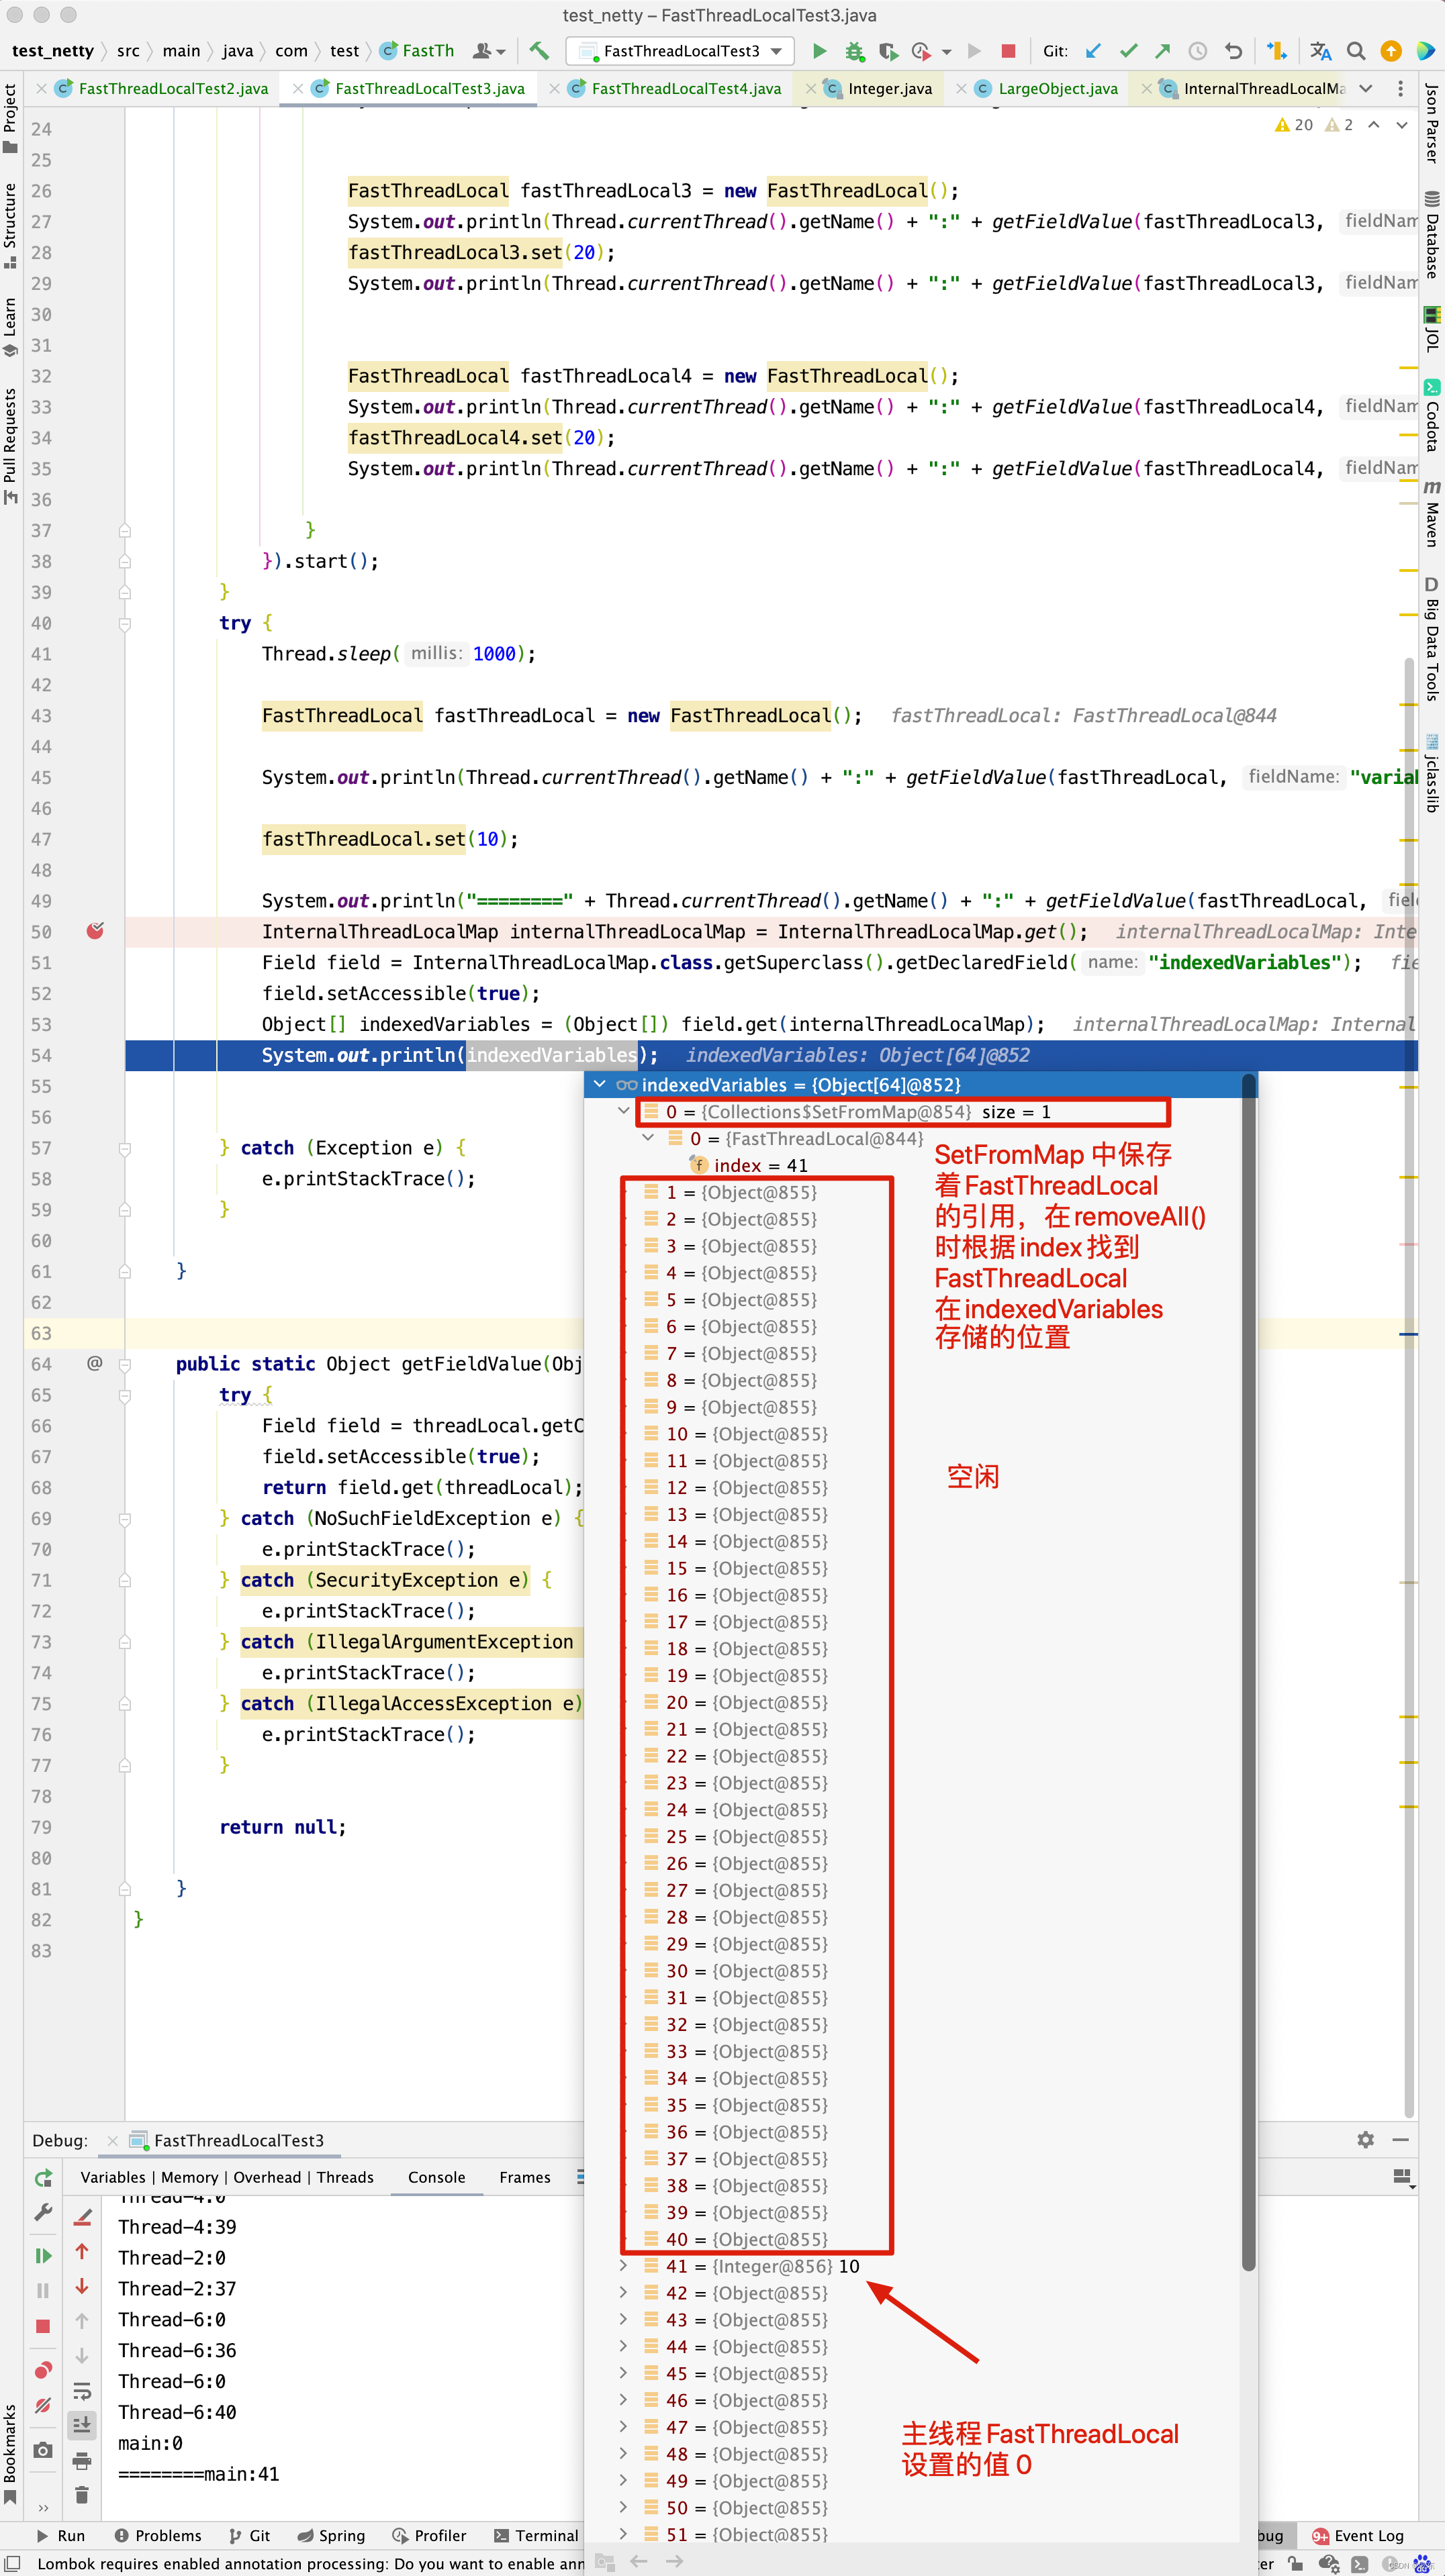Image resolution: width=1445 pixels, height=2576 pixels.
Task: Click the Debug bug icon in the toolbar
Action: coord(853,51)
